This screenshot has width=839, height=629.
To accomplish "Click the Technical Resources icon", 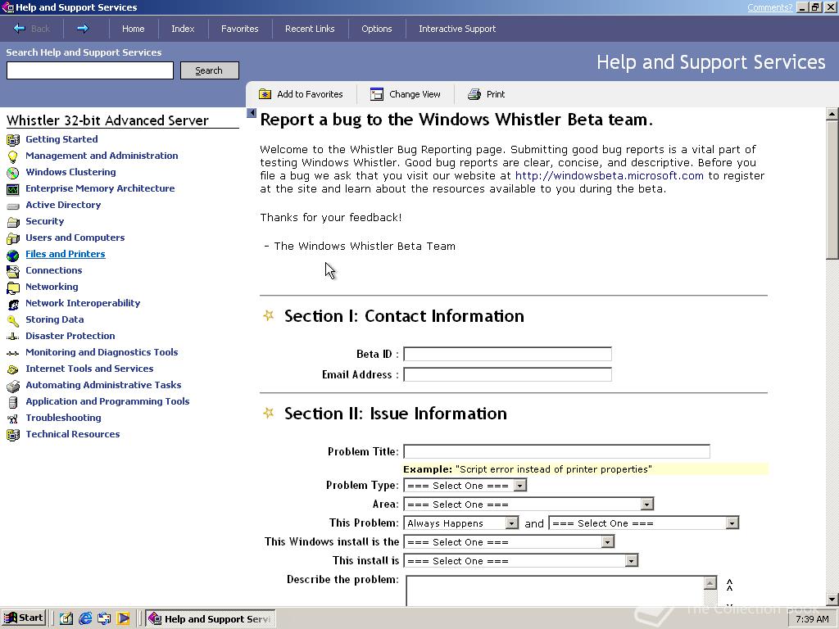I will [13, 436].
